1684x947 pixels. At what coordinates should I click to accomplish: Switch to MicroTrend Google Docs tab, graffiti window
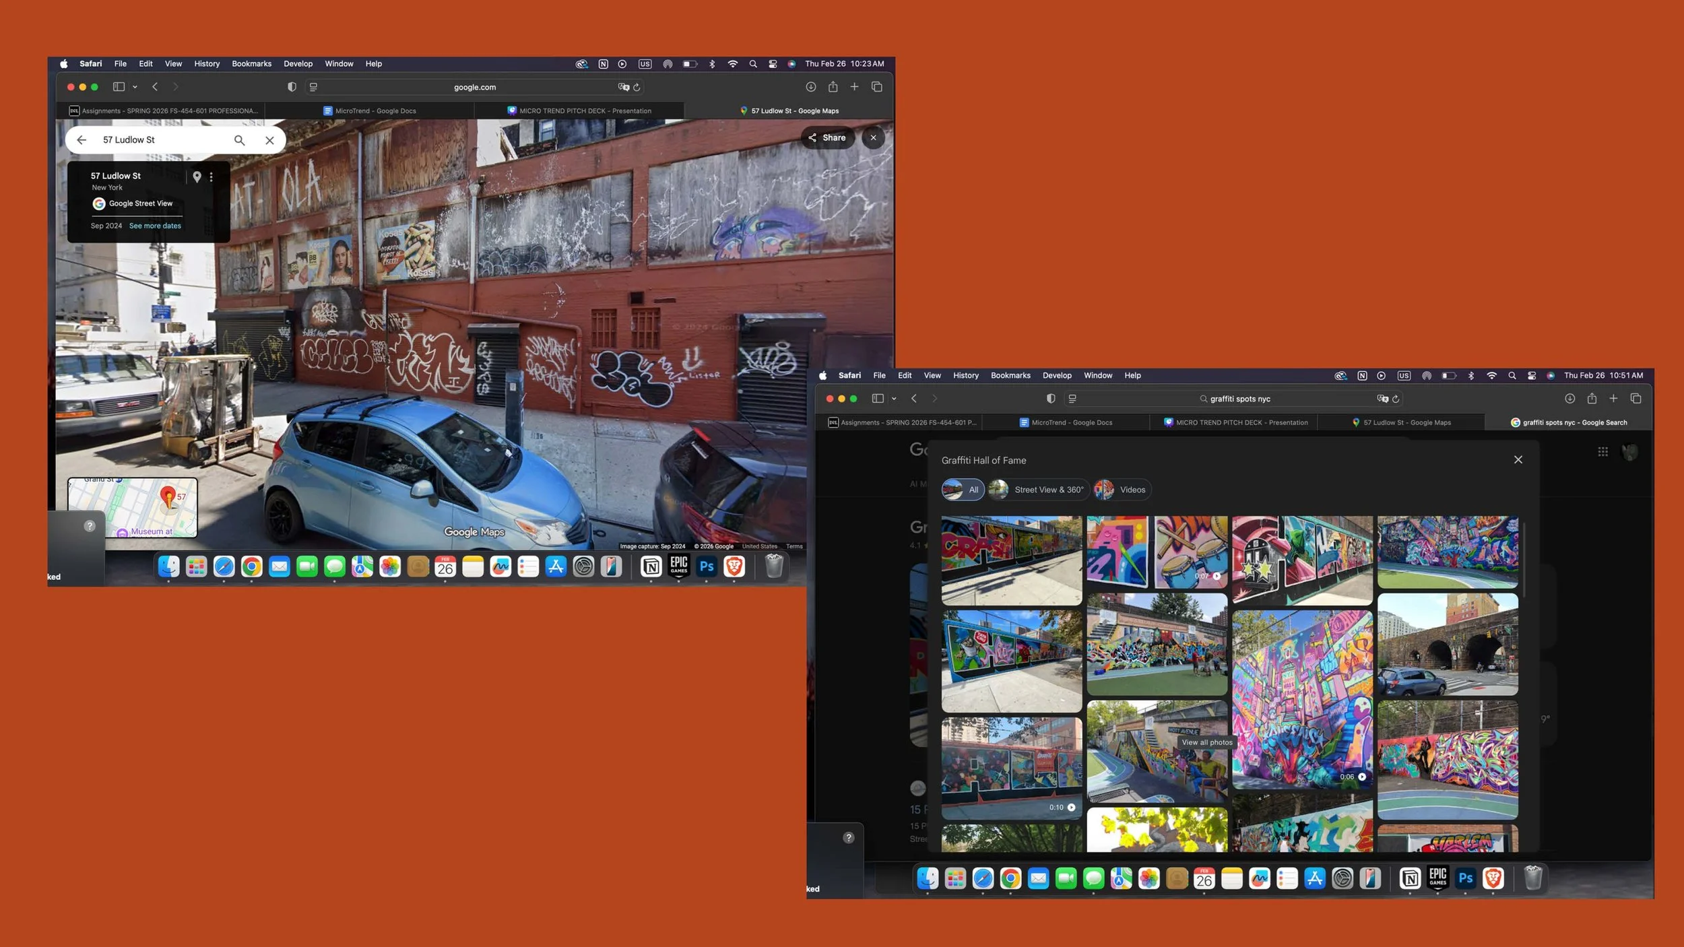pos(1066,423)
